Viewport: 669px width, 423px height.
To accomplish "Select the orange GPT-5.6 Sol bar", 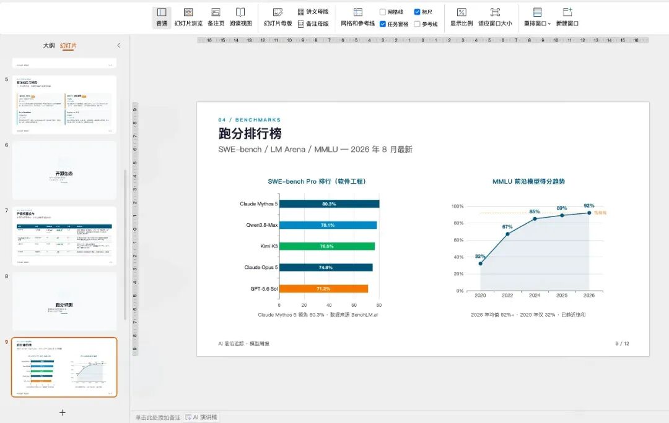I will pyautogui.click(x=323, y=289).
